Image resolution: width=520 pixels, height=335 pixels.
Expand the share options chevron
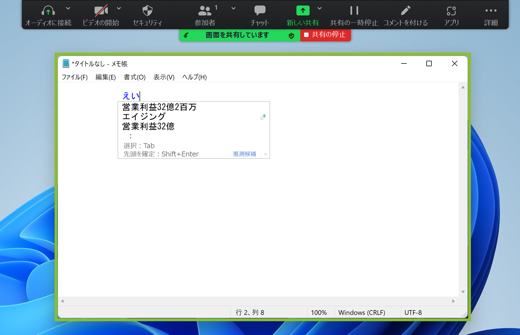320,8
